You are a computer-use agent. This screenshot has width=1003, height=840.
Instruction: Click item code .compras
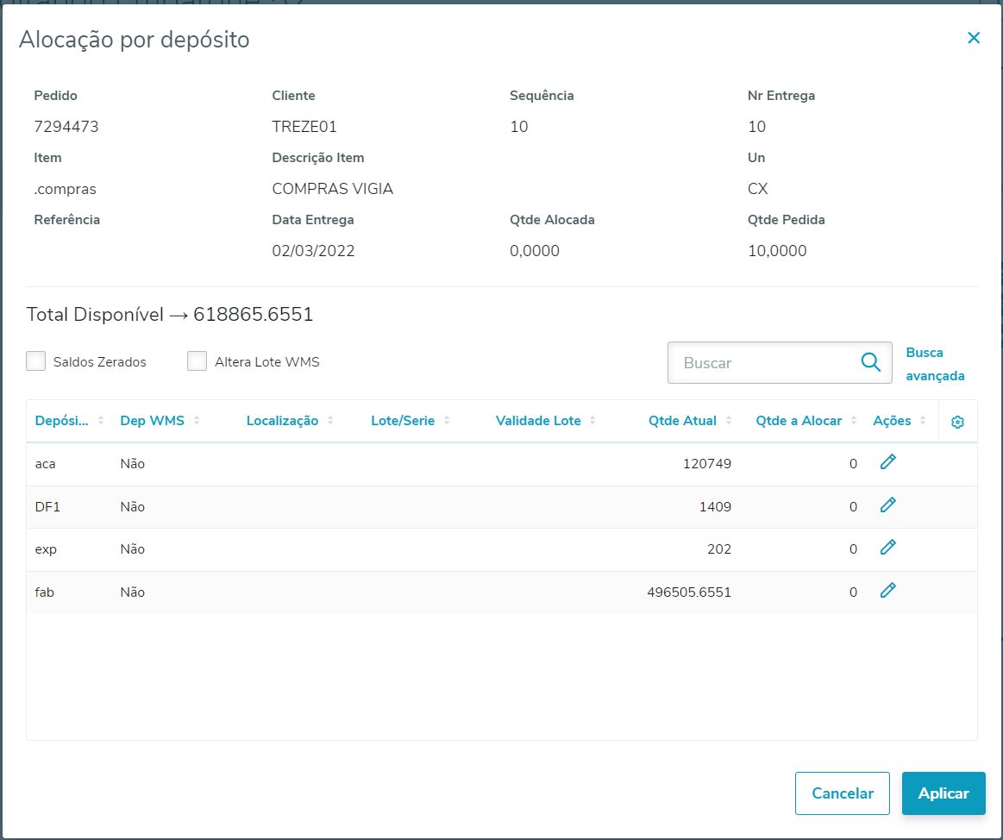tap(66, 190)
